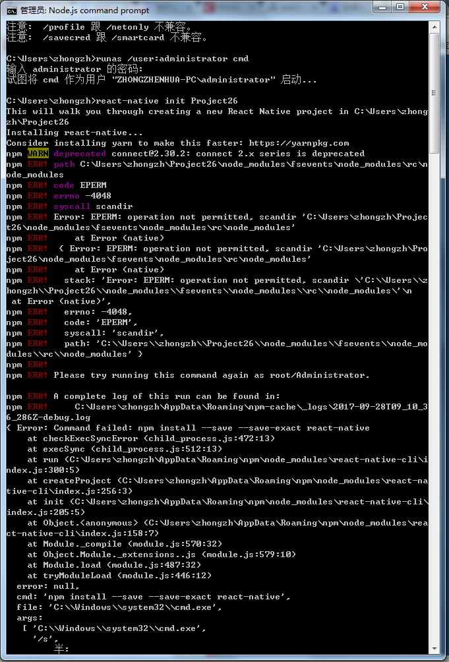Click 'A complete log of this run' line
449x662 pixels.
tap(143, 396)
